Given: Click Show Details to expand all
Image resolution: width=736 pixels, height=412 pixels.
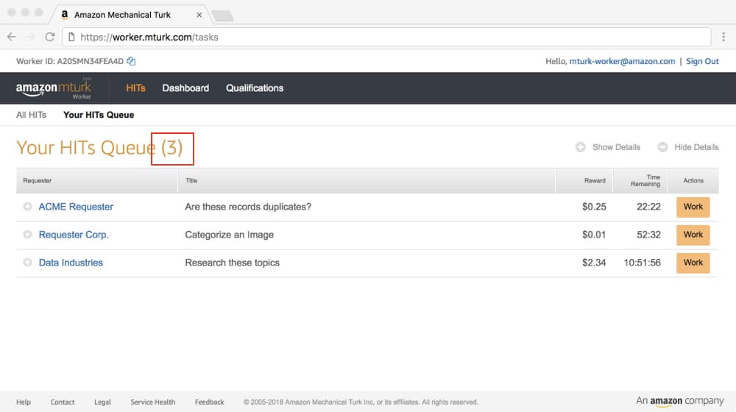Looking at the screenshot, I should 608,147.
